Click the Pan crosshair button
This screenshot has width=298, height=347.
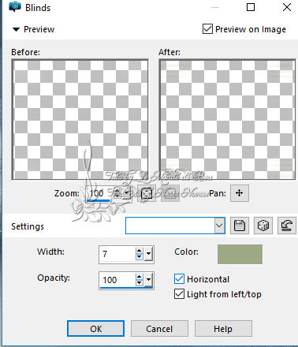240,193
